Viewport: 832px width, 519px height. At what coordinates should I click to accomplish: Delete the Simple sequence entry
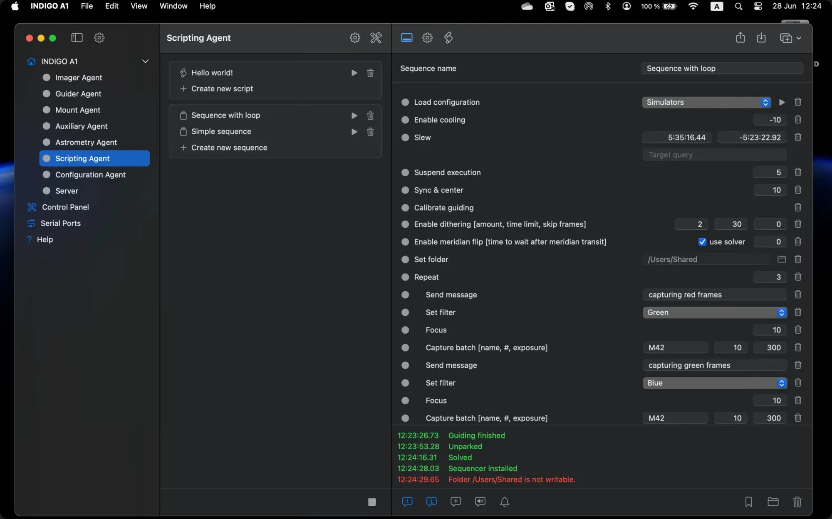click(370, 132)
